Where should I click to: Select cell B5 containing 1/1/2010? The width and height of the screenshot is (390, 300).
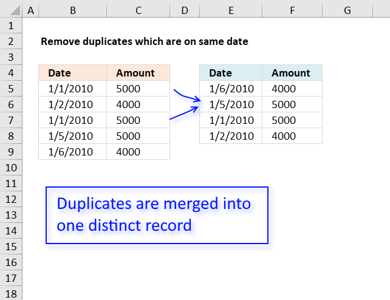click(x=73, y=89)
